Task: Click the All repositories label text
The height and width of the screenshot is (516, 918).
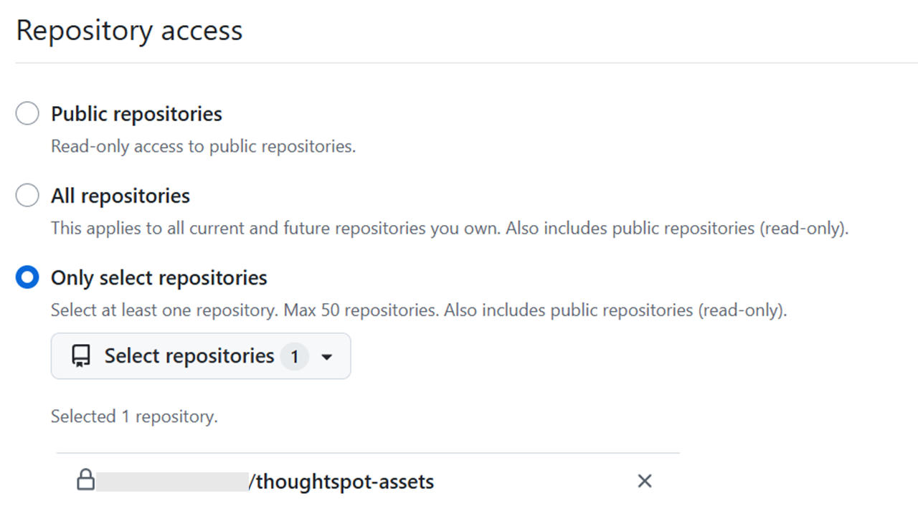Action: (120, 196)
